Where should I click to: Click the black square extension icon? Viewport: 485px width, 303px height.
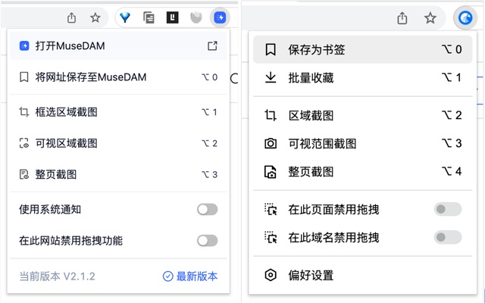172,17
